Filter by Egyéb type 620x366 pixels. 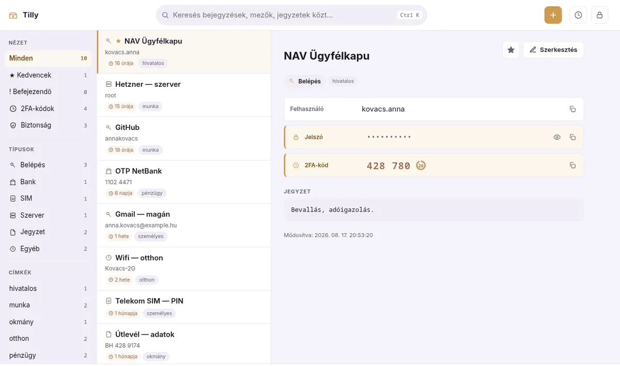tap(48, 249)
